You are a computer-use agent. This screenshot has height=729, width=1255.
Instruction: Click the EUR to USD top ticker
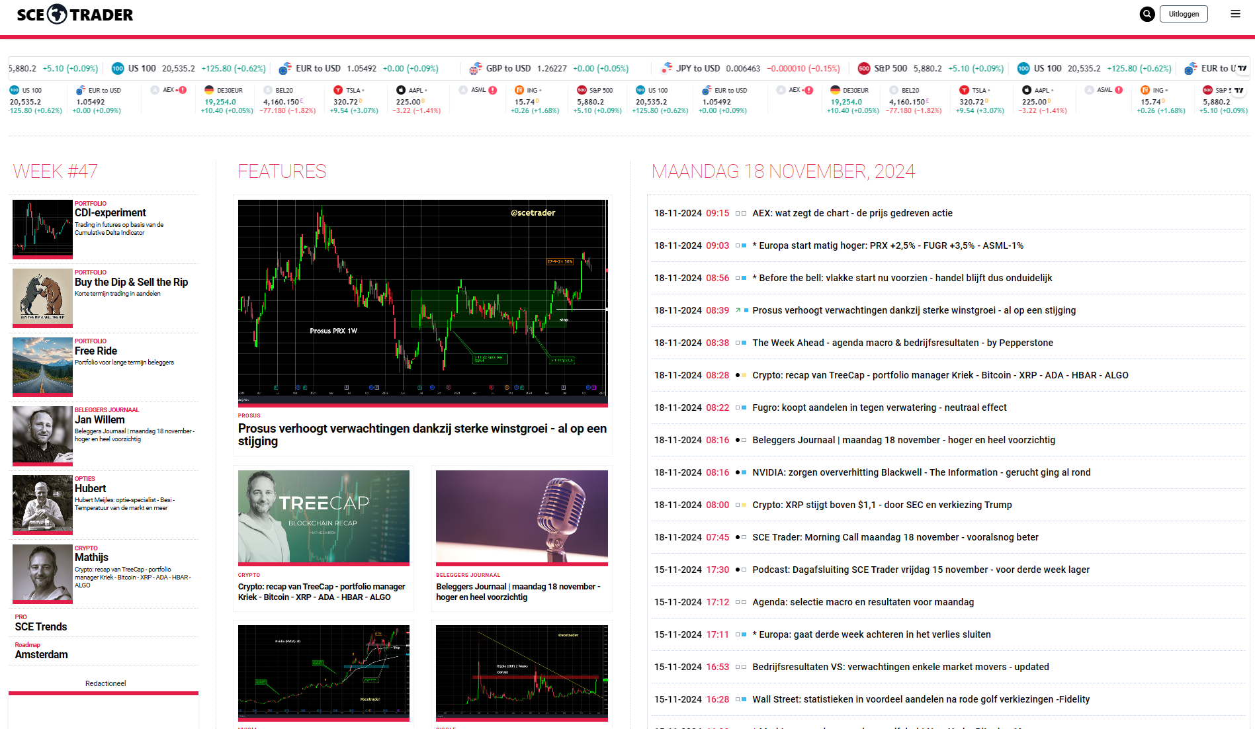pos(358,69)
